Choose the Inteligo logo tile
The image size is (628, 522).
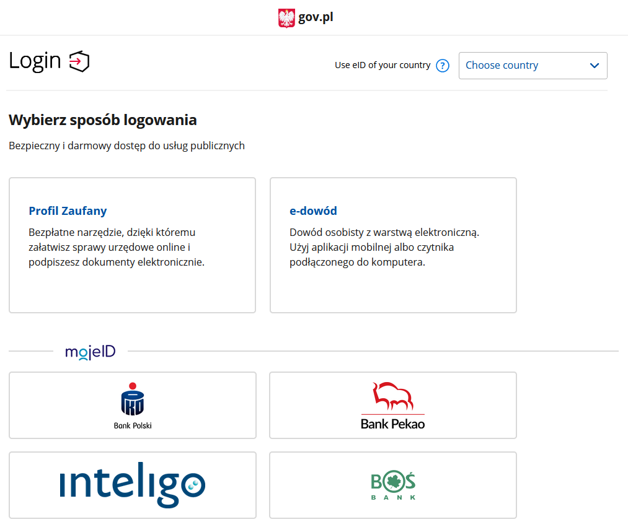pos(132,485)
